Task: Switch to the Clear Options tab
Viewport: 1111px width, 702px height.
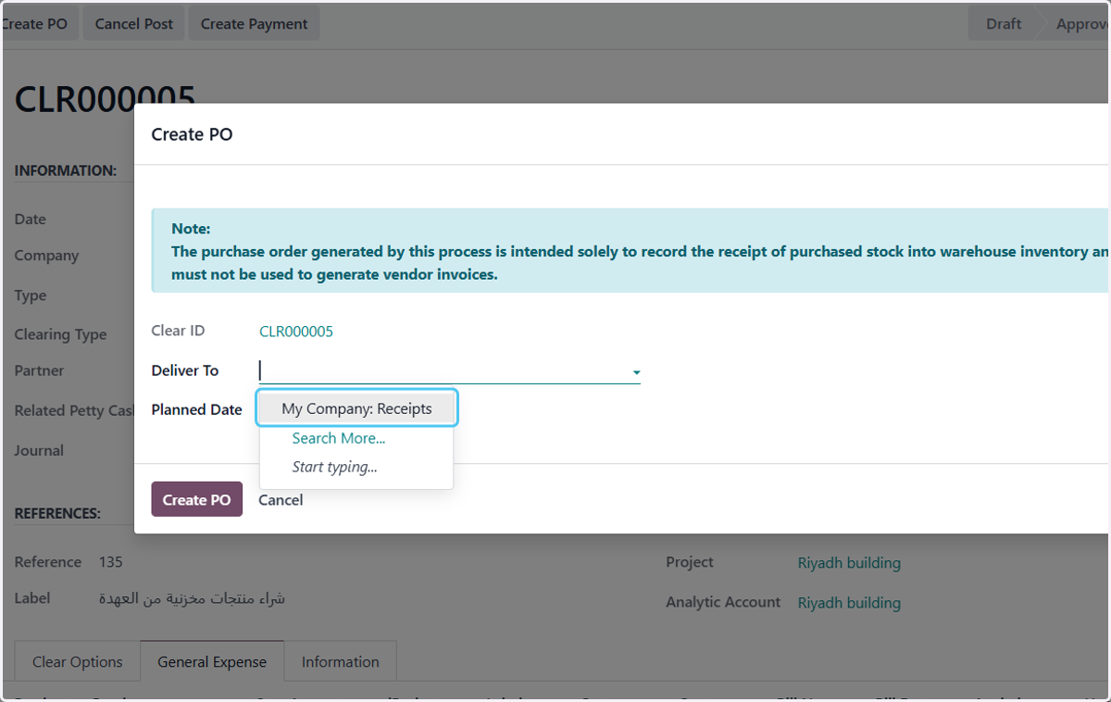Action: click(x=78, y=661)
